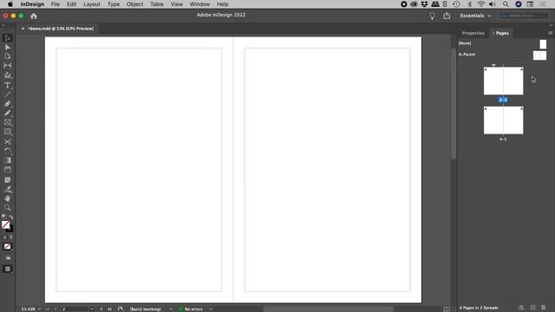This screenshot has height=312, width=555.
Task: Swap fill and stroke arrow
Action: coord(11,217)
